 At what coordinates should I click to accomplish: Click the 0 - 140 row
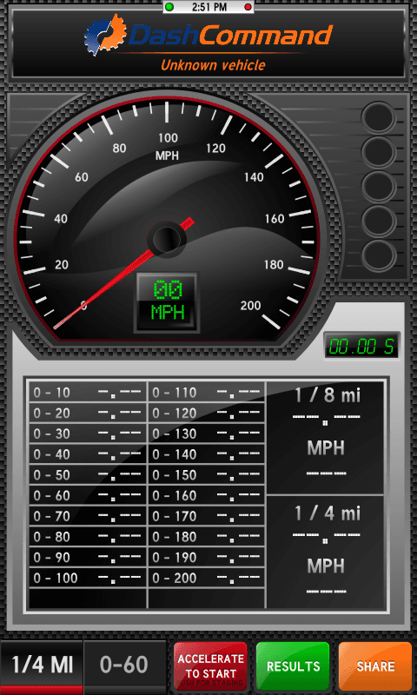[x=206, y=454]
